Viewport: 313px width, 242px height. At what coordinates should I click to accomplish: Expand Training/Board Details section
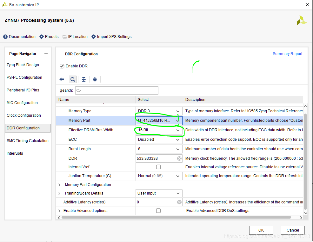pos(59,193)
